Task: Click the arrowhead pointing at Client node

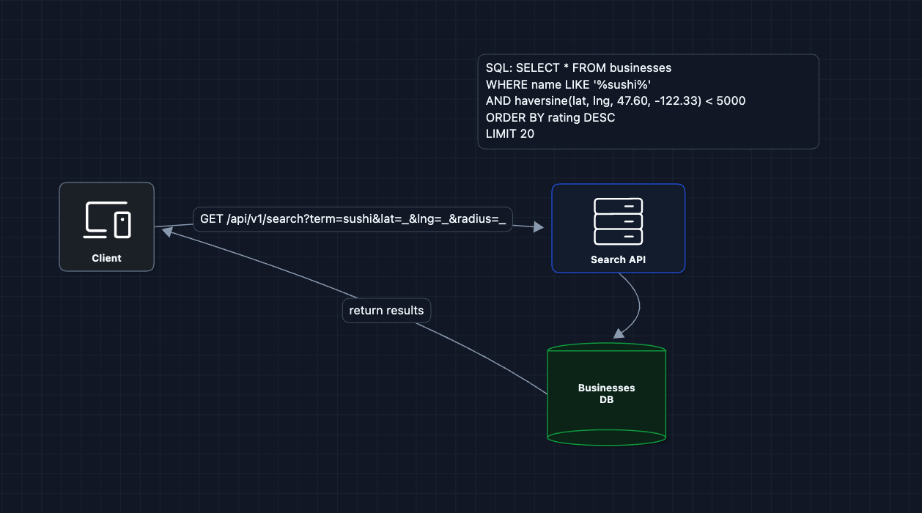Action: (168, 231)
